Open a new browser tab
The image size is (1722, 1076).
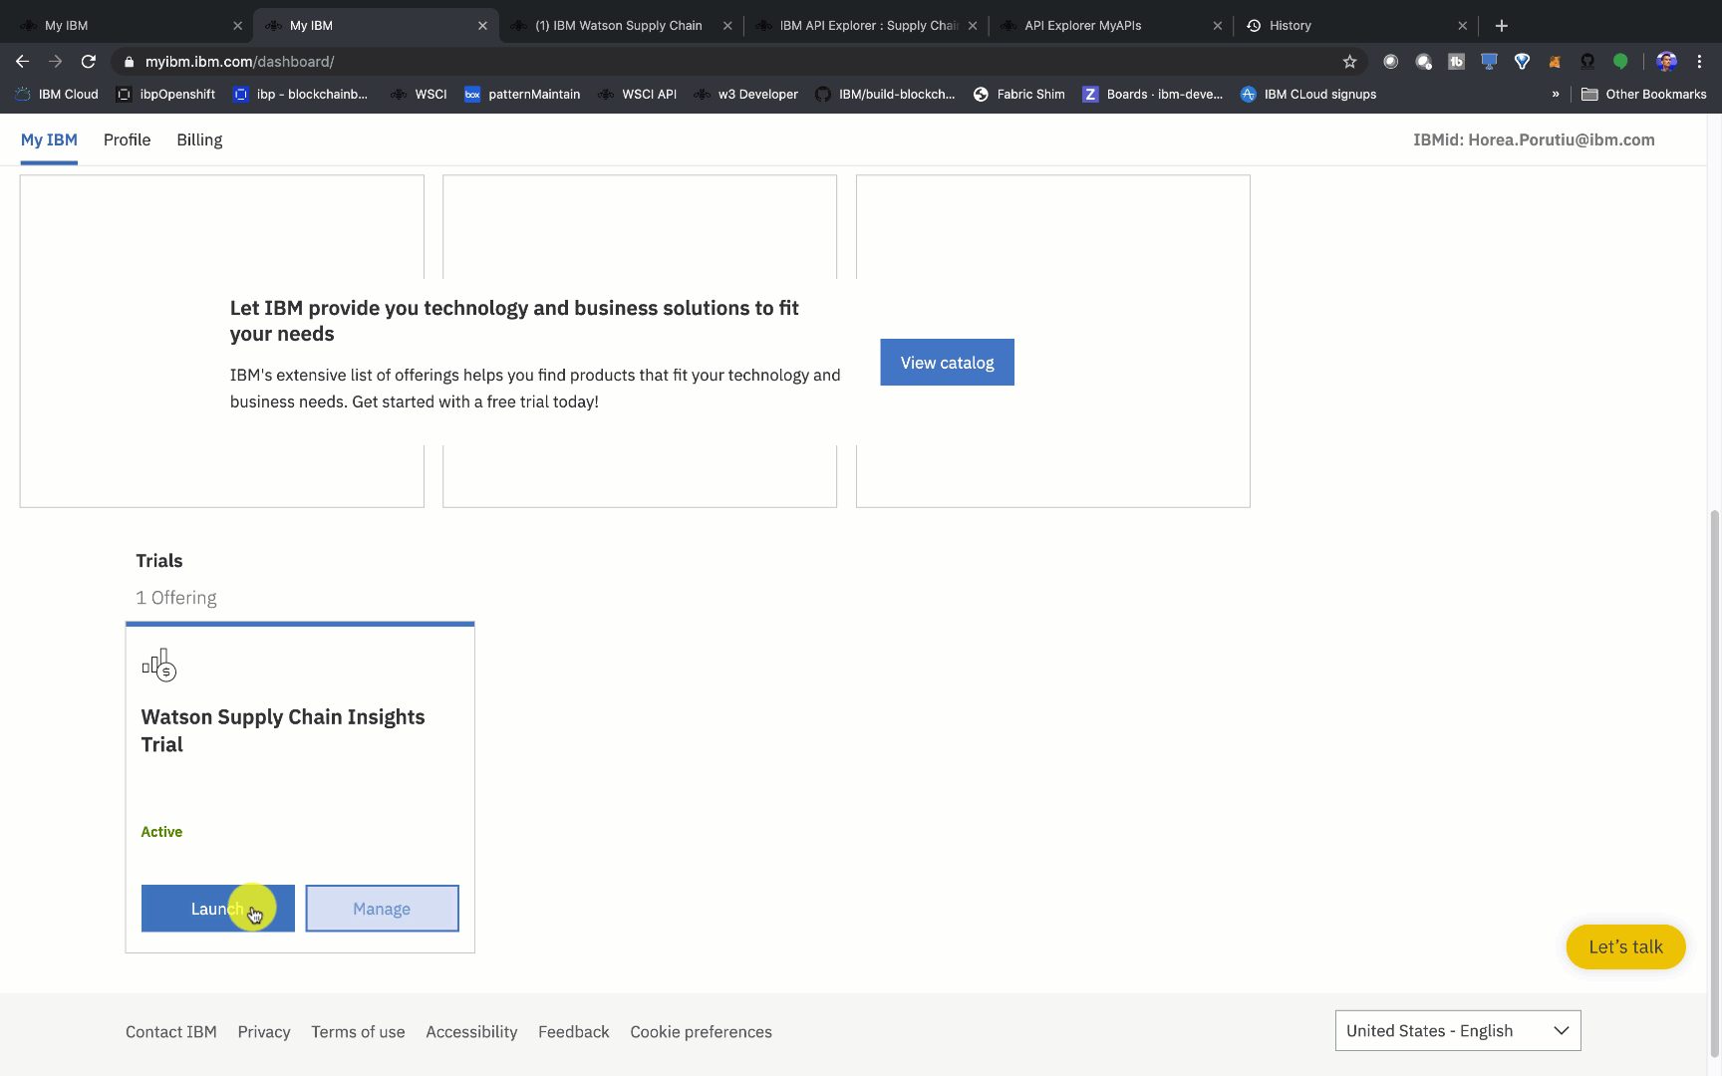click(1502, 26)
